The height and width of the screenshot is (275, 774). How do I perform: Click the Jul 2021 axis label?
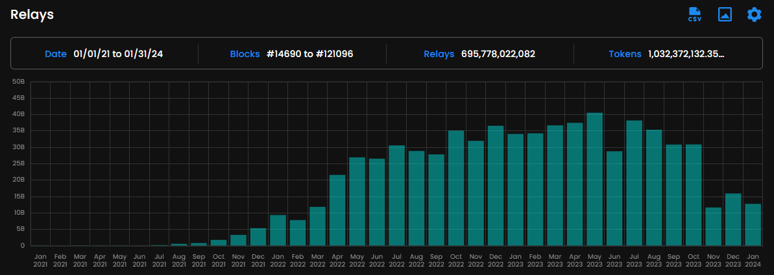pos(159,260)
